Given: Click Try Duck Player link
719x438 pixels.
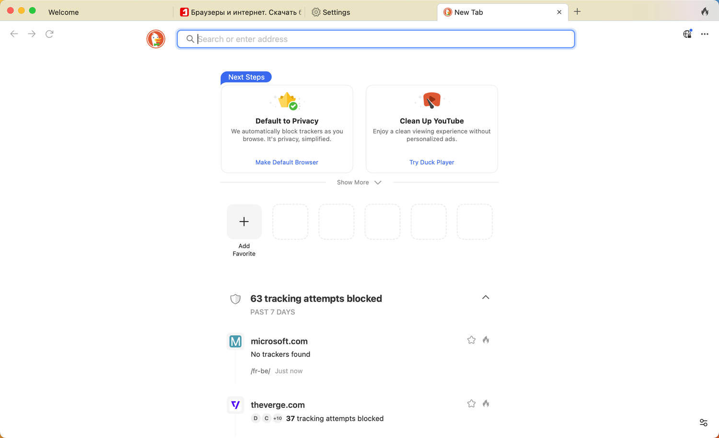Looking at the screenshot, I should pyautogui.click(x=431, y=162).
